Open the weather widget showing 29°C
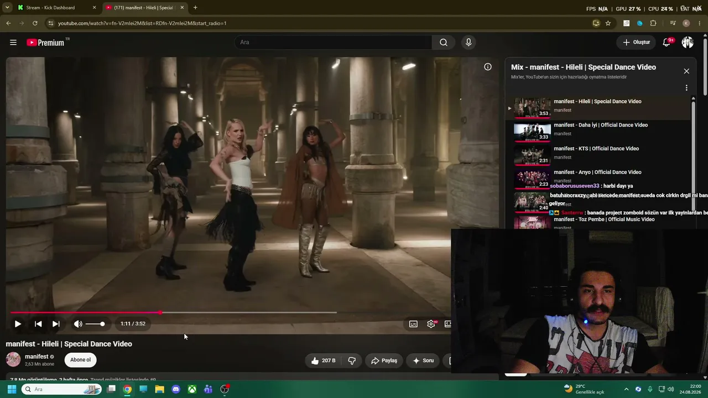 (584, 389)
